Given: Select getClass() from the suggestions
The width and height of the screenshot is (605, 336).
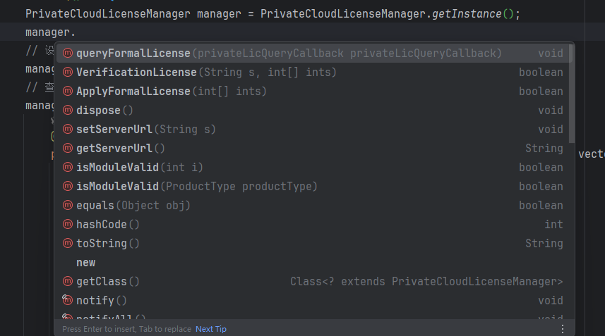Looking at the screenshot, I should 313,281.
